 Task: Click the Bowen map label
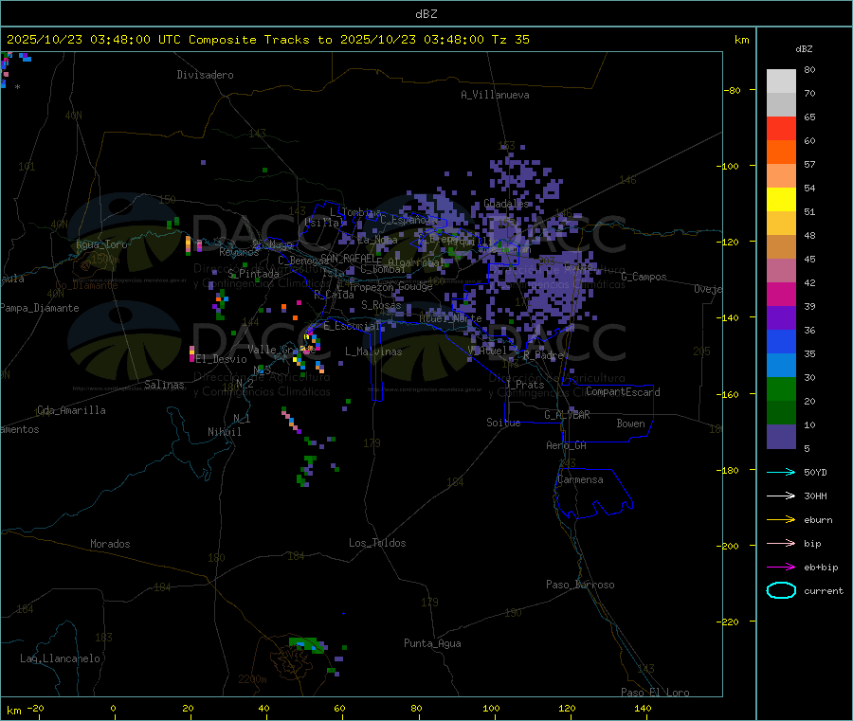click(630, 424)
